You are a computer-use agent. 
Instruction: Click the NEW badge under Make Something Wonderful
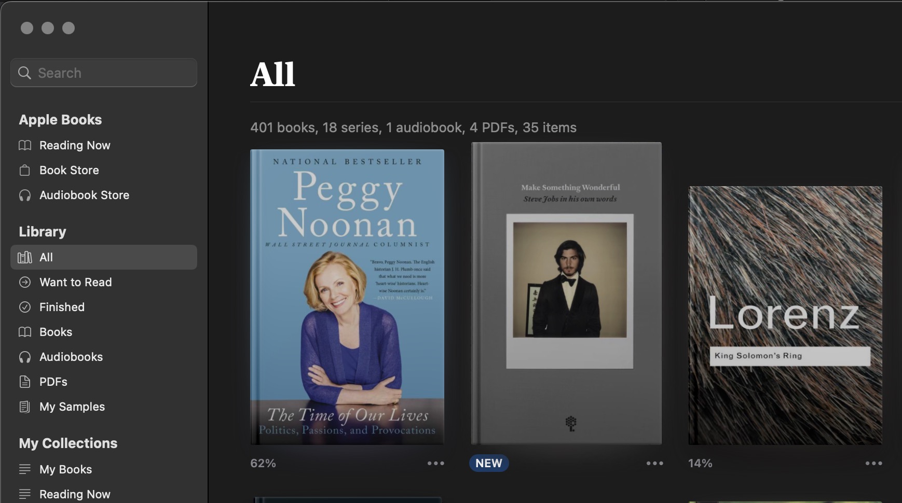[x=489, y=463]
